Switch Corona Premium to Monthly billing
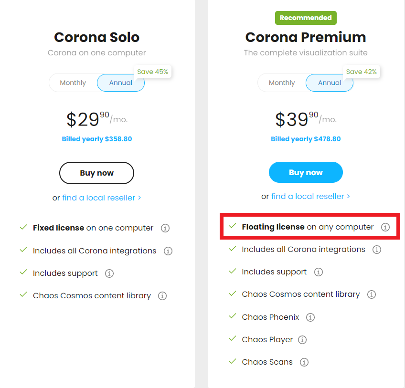The height and width of the screenshot is (388, 405). click(x=282, y=83)
